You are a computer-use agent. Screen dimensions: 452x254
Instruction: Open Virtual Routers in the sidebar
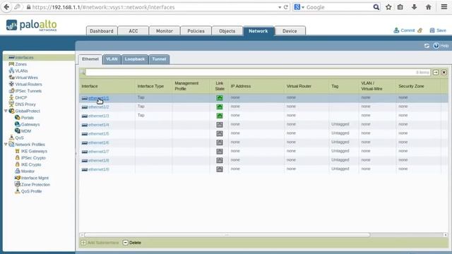(x=28, y=84)
